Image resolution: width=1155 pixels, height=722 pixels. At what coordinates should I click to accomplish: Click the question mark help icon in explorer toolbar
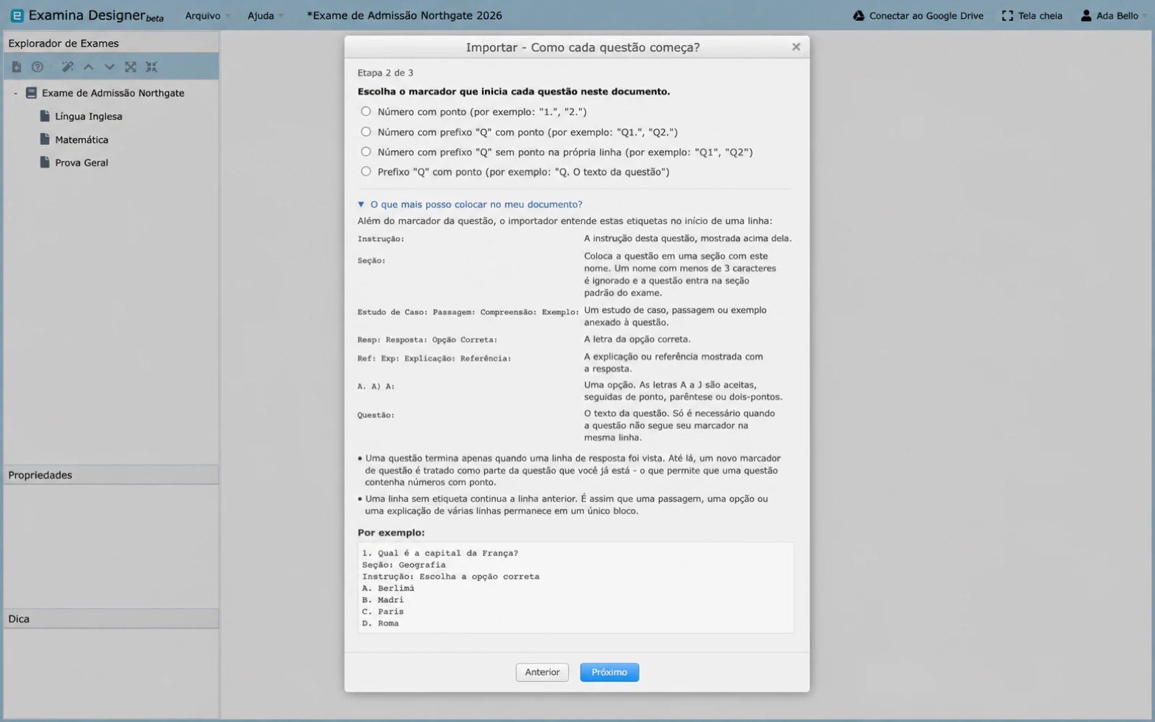point(38,67)
